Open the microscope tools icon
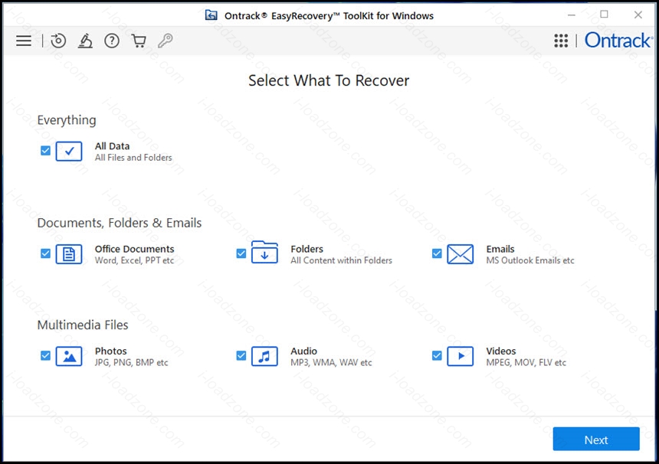 pos(85,41)
